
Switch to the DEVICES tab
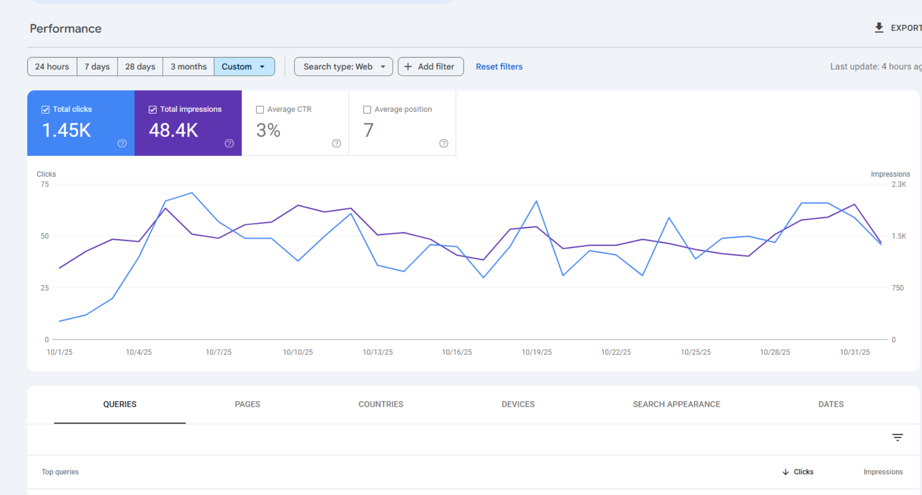point(518,404)
